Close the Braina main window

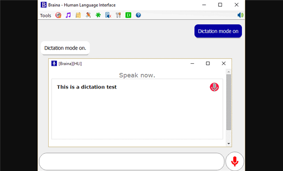pos(237,5)
